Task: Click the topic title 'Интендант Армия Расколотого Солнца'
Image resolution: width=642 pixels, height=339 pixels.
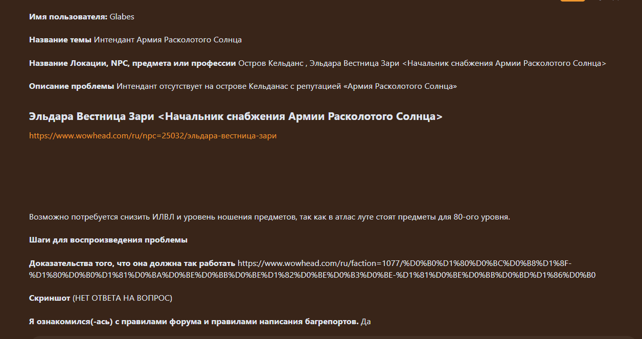Action: tap(168, 39)
